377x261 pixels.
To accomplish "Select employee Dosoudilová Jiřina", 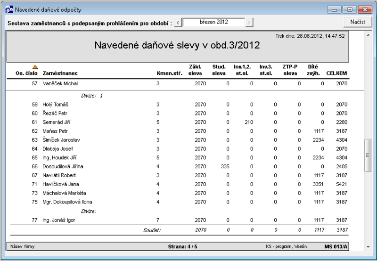I will coord(63,167).
